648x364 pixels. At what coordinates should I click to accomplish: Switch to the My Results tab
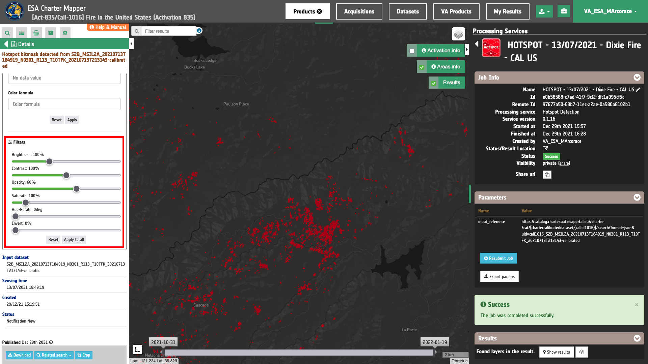508,11
